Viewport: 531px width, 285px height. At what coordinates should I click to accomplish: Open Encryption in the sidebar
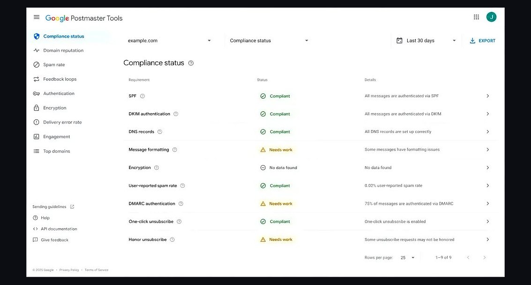(x=50, y=108)
